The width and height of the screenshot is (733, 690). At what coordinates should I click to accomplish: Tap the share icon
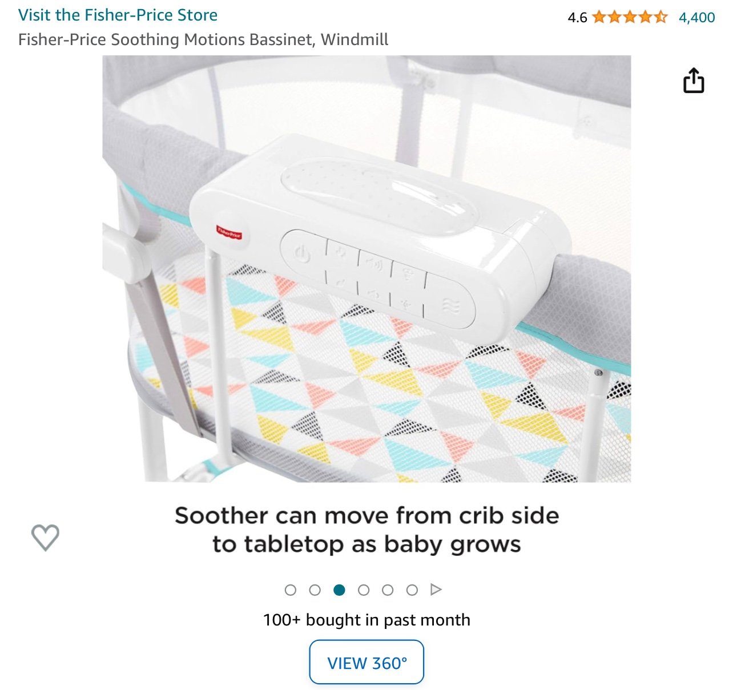pos(694,80)
